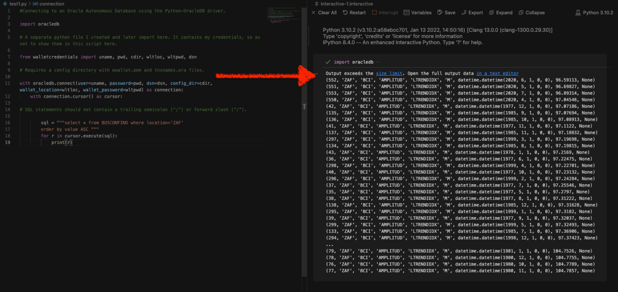Image resolution: width=618 pixels, height=292 pixels.
Task: Open the output in a text editor
Action: (x=498, y=73)
